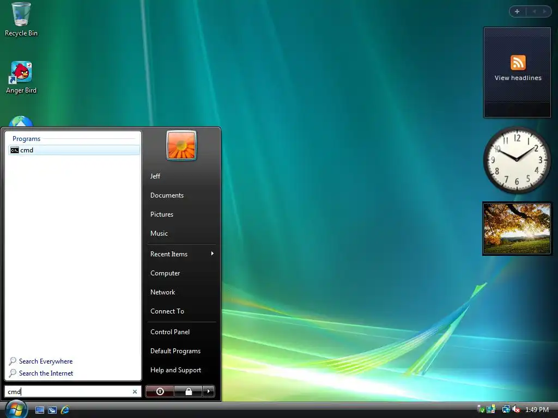Launch Internet Explorer from Quick Launch
Image resolution: width=558 pixels, height=418 pixels.
[x=65, y=410]
